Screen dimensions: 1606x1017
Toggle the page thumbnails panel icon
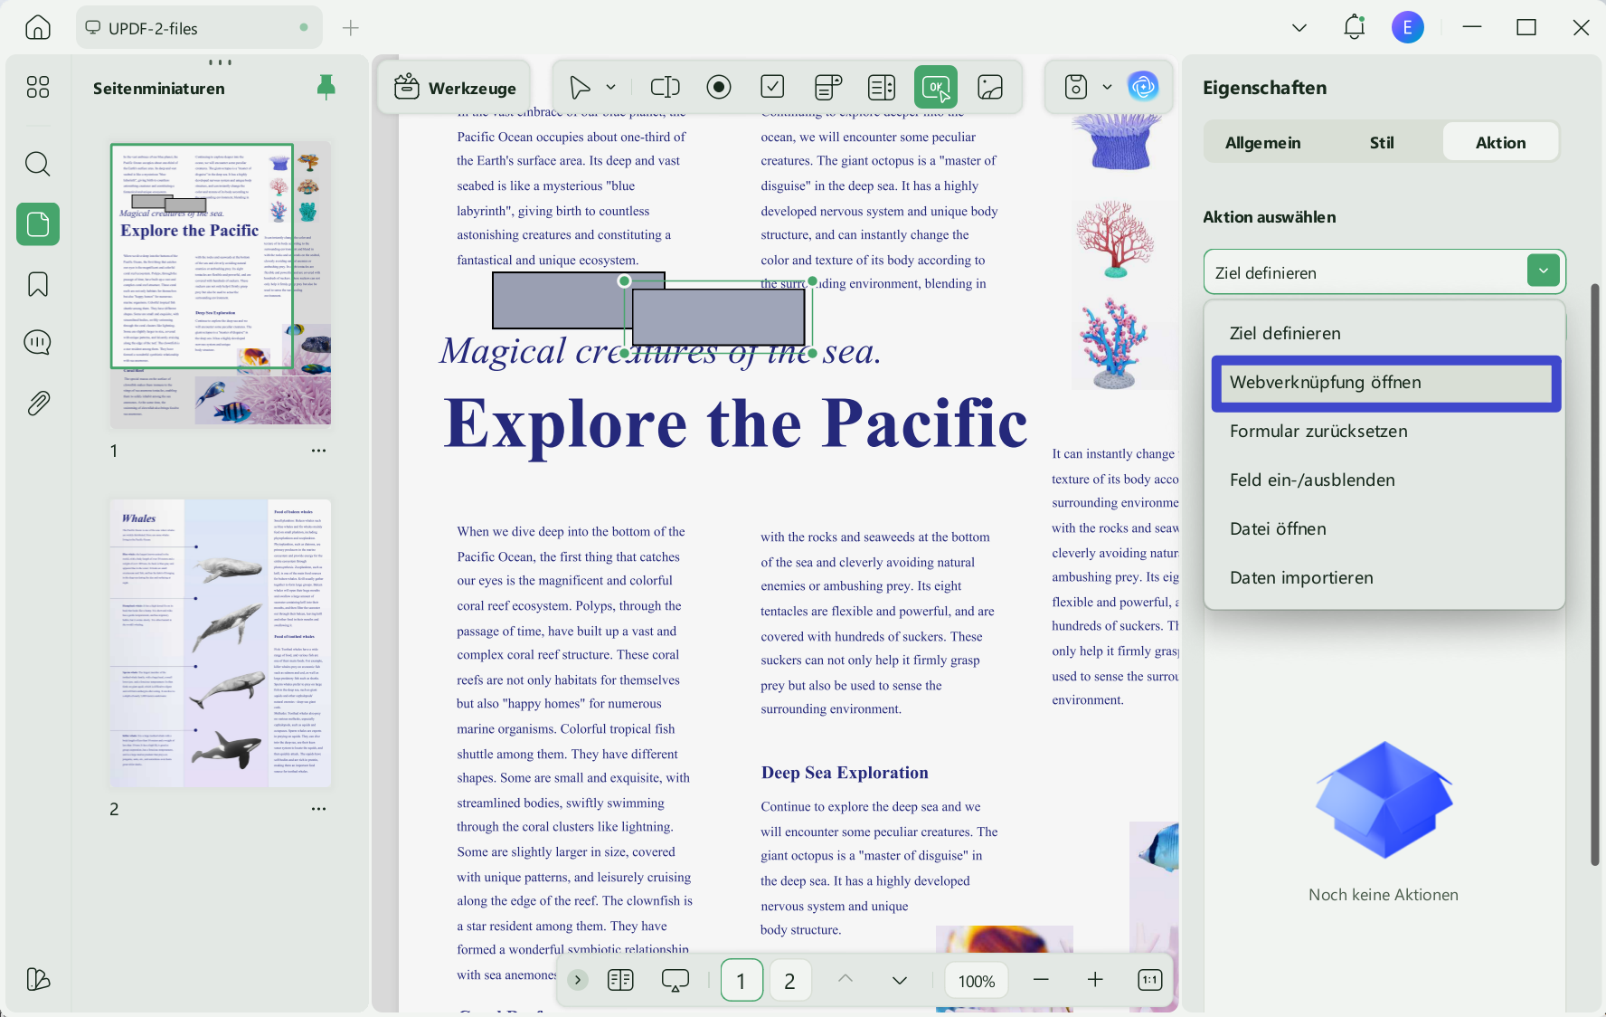pyautogui.click(x=38, y=224)
